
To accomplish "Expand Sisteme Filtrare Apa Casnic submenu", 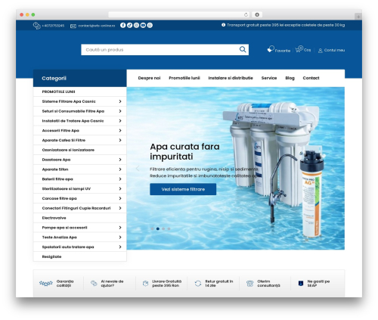I will (x=120, y=101).
